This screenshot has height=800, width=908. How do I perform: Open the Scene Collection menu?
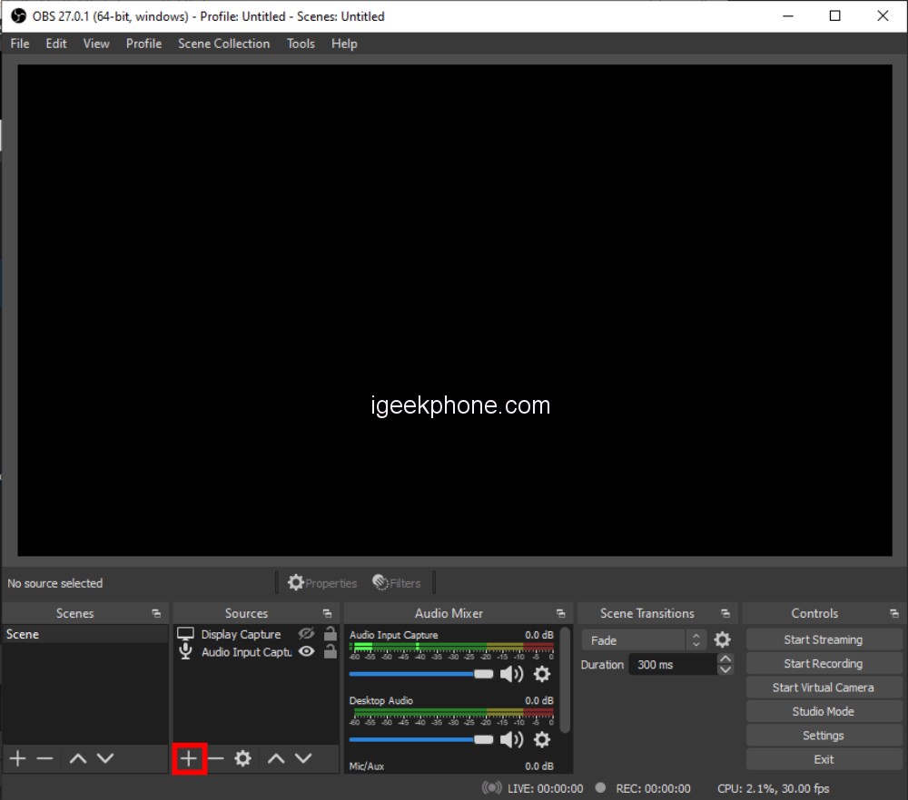pos(223,44)
